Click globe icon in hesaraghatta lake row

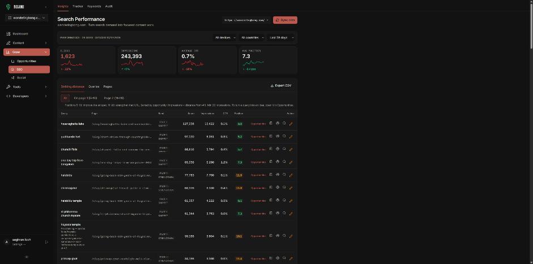[x=278, y=123]
